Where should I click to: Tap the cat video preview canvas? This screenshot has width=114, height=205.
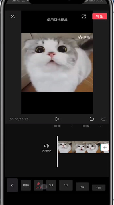[x=57, y=62]
